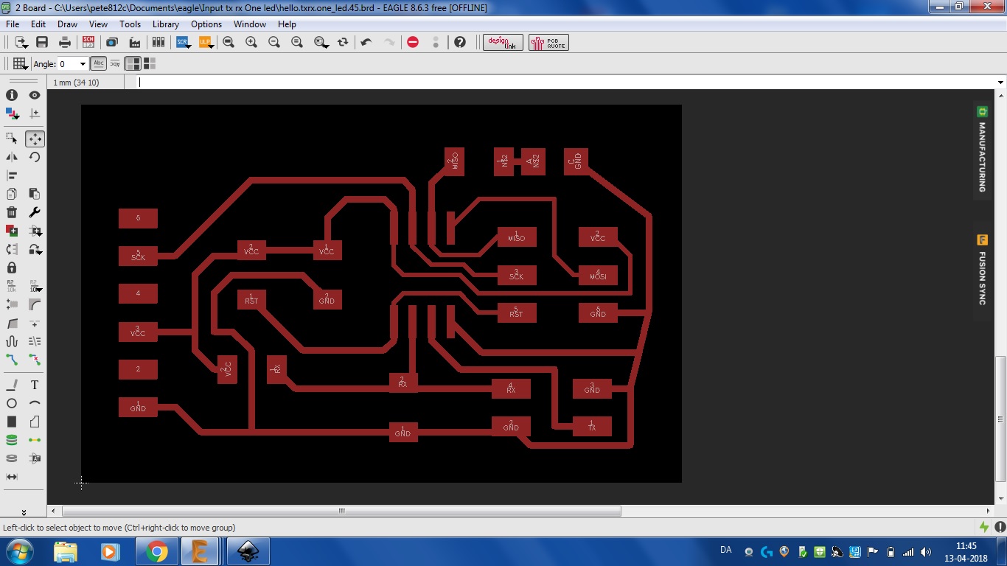Viewport: 1007px width, 566px height.
Task: Open the Options menu
Action: point(206,24)
